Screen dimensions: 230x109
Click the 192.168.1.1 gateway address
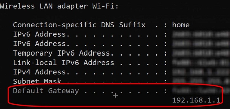point(196,100)
